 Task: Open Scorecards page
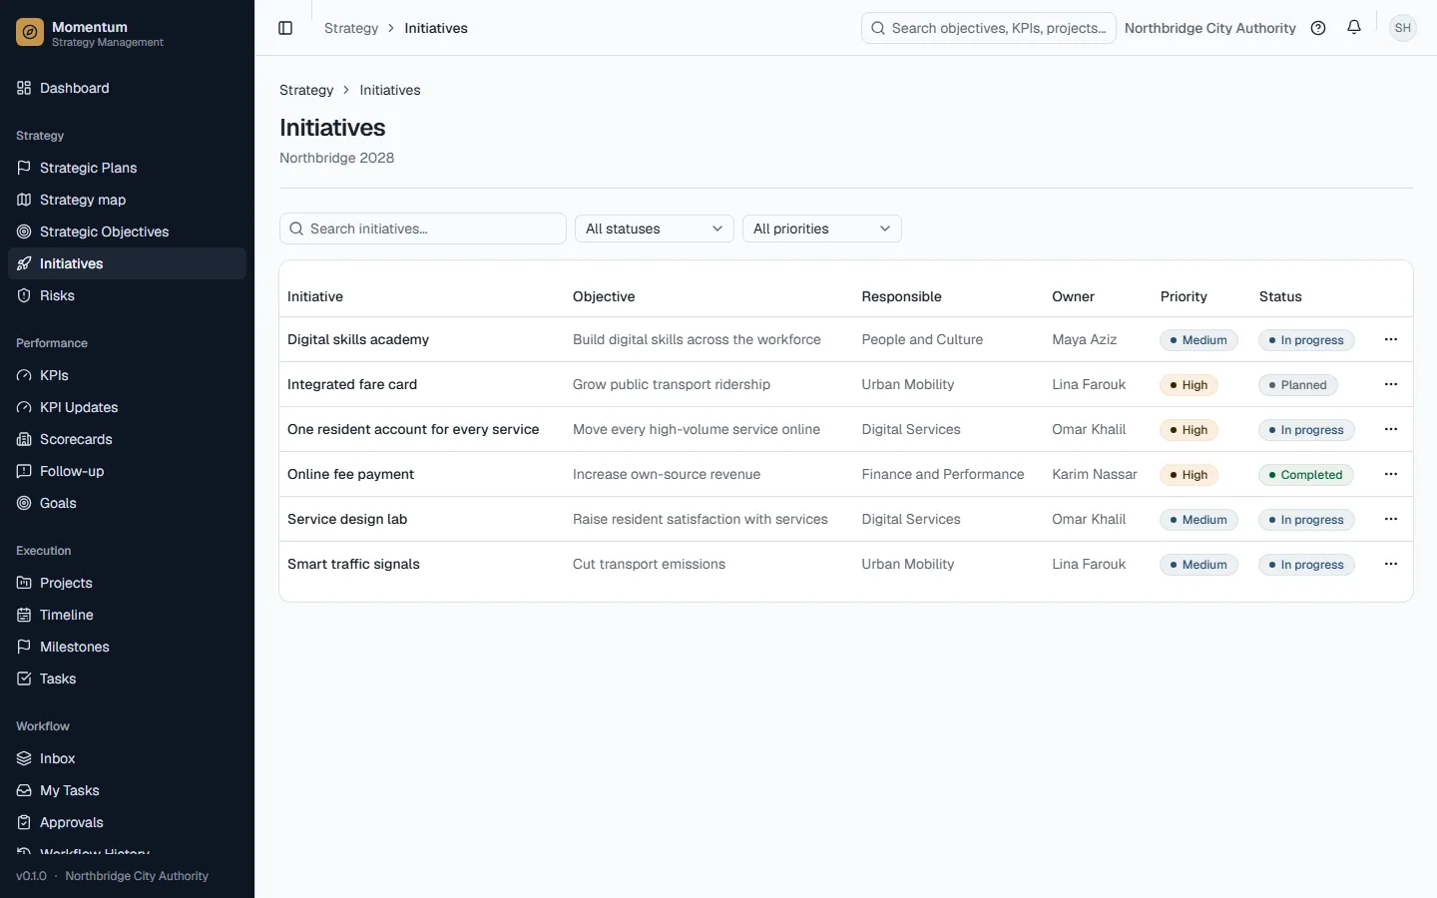click(127, 439)
